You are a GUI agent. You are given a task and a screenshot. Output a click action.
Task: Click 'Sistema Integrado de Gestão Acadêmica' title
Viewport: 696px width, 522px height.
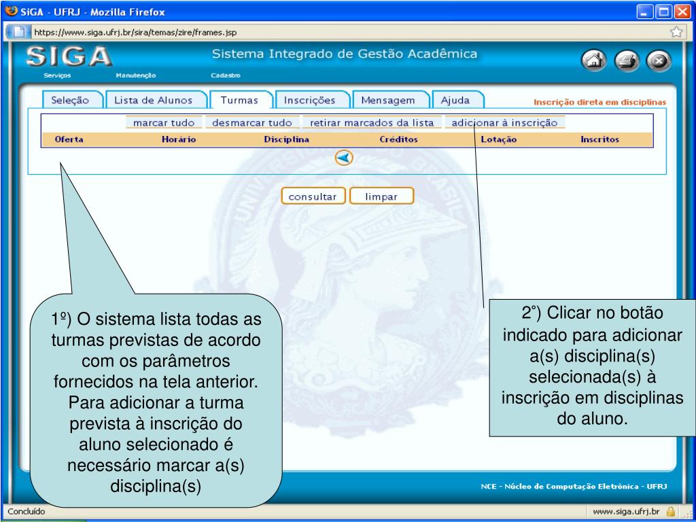coord(345,54)
